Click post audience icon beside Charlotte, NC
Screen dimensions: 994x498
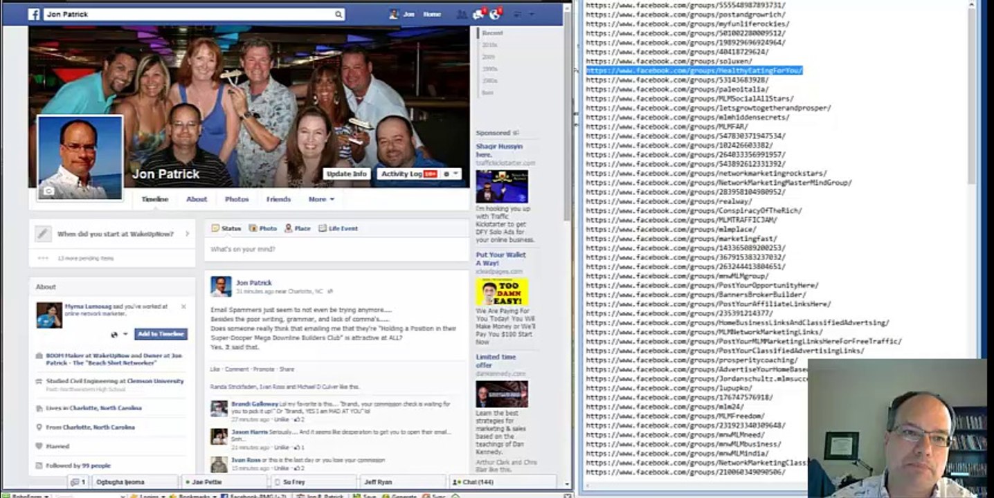330,292
